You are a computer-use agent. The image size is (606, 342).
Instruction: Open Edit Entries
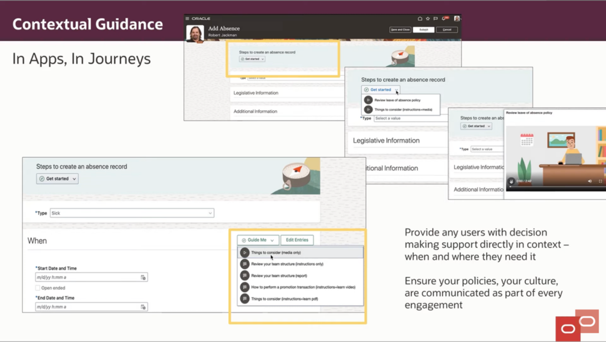297,240
